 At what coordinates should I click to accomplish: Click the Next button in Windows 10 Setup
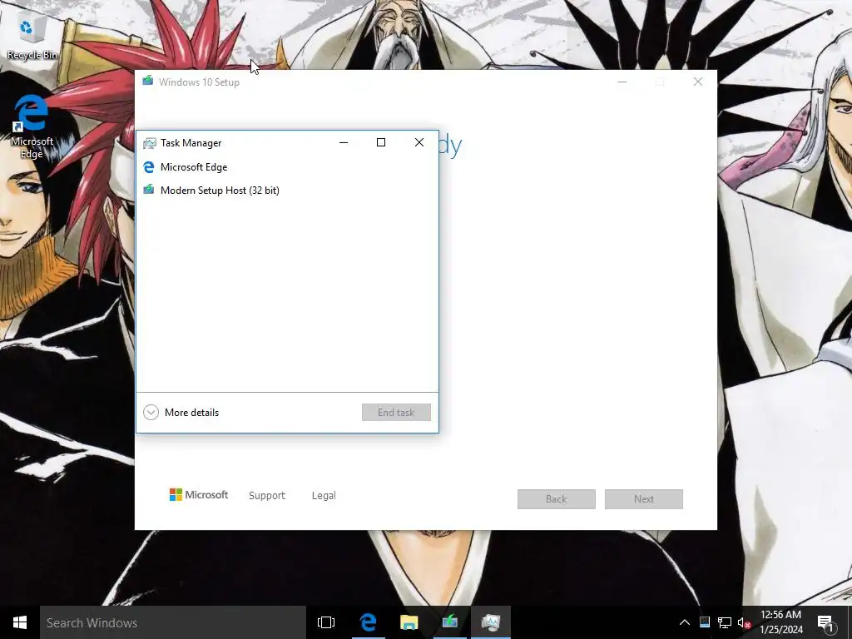tap(644, 499)
